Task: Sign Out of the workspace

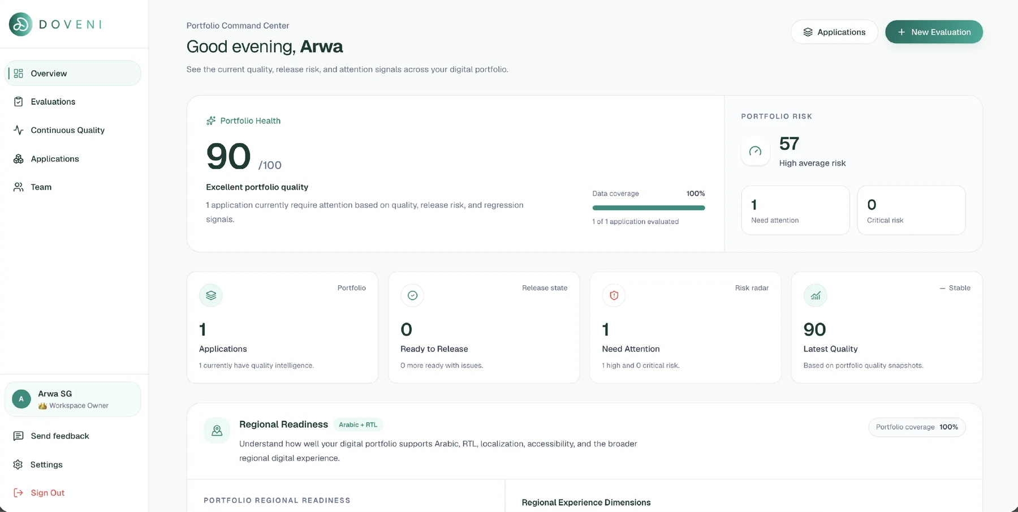Action: click(72, 493)
